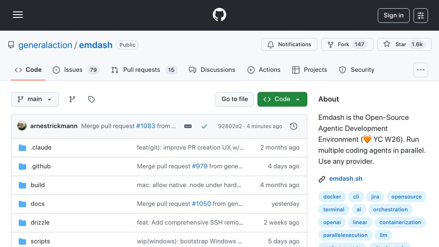
Task: Open the docs folder
Action: click(37, 204)
